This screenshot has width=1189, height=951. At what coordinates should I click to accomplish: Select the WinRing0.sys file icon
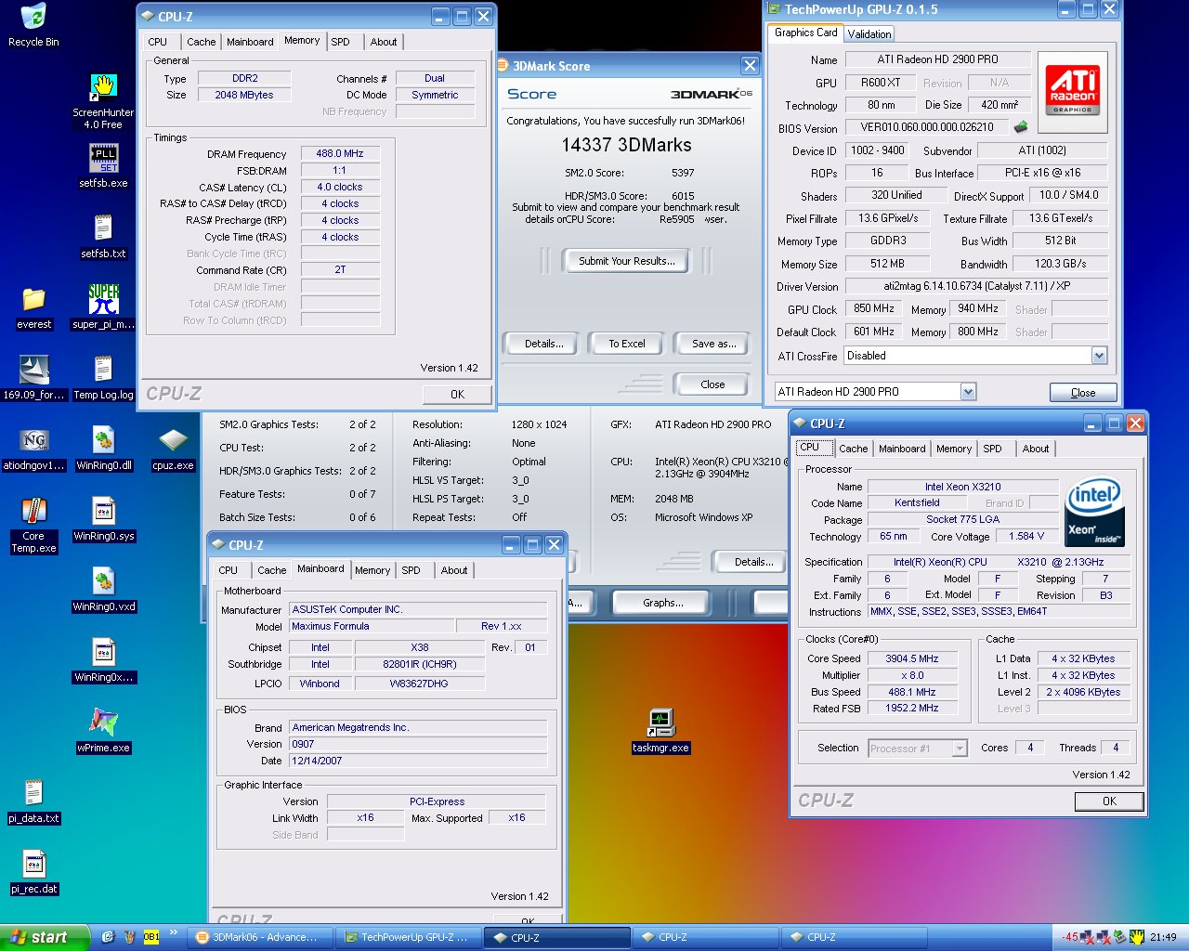103,520
